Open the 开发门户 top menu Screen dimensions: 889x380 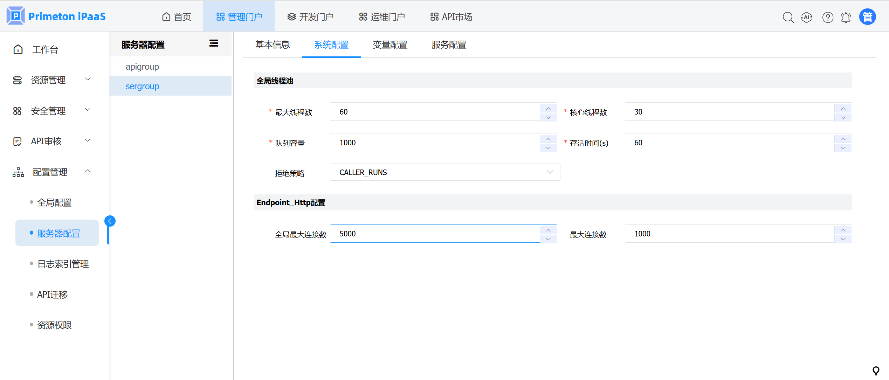(310, 17)
